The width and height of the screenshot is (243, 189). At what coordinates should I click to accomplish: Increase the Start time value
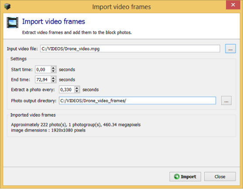[x=53, y=68]
